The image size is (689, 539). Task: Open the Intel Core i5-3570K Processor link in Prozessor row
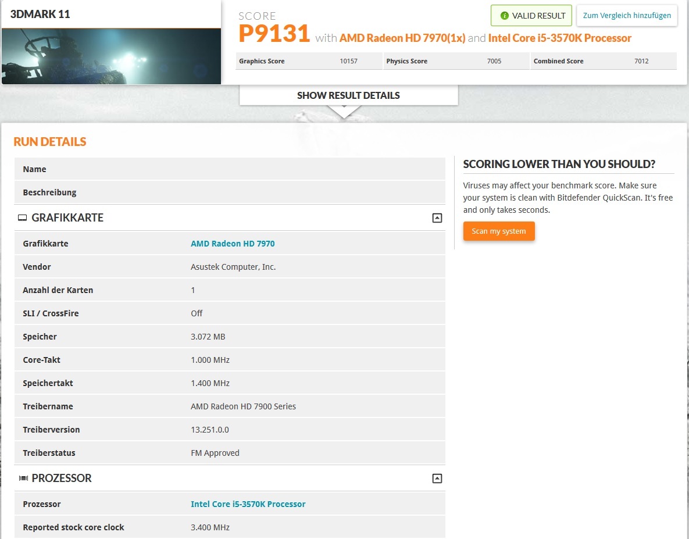click(x=248, y=504)
